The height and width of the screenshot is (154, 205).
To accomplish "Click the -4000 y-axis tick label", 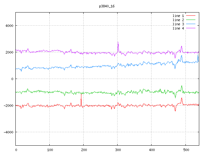I will [8, 132].
